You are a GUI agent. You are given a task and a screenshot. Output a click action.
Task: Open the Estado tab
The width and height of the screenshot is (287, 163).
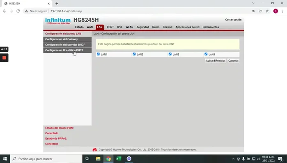coord(79,27)
